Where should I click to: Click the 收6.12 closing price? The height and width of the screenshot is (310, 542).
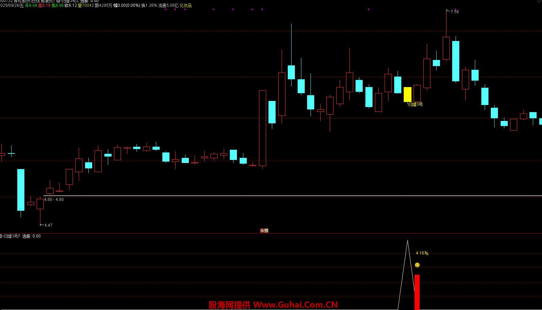71,5
